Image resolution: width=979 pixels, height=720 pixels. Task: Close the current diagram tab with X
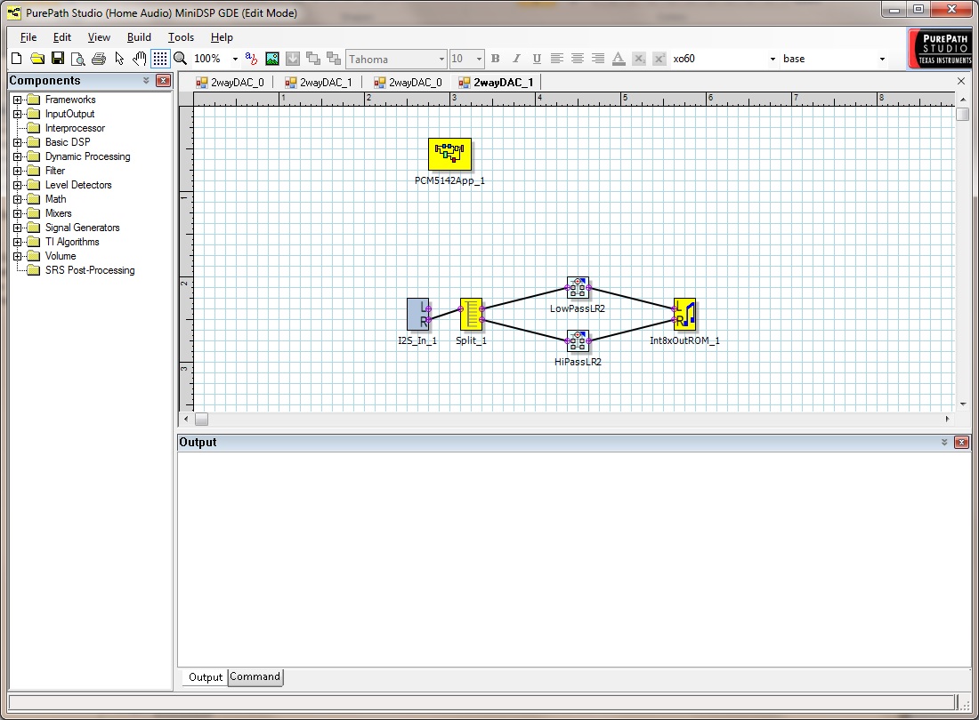pos(961,81)
